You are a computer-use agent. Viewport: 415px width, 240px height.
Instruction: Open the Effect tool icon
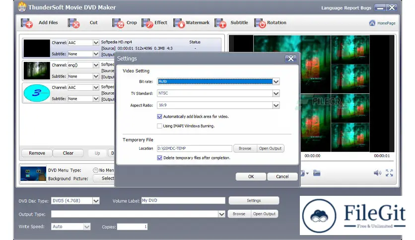coord(147,23)
